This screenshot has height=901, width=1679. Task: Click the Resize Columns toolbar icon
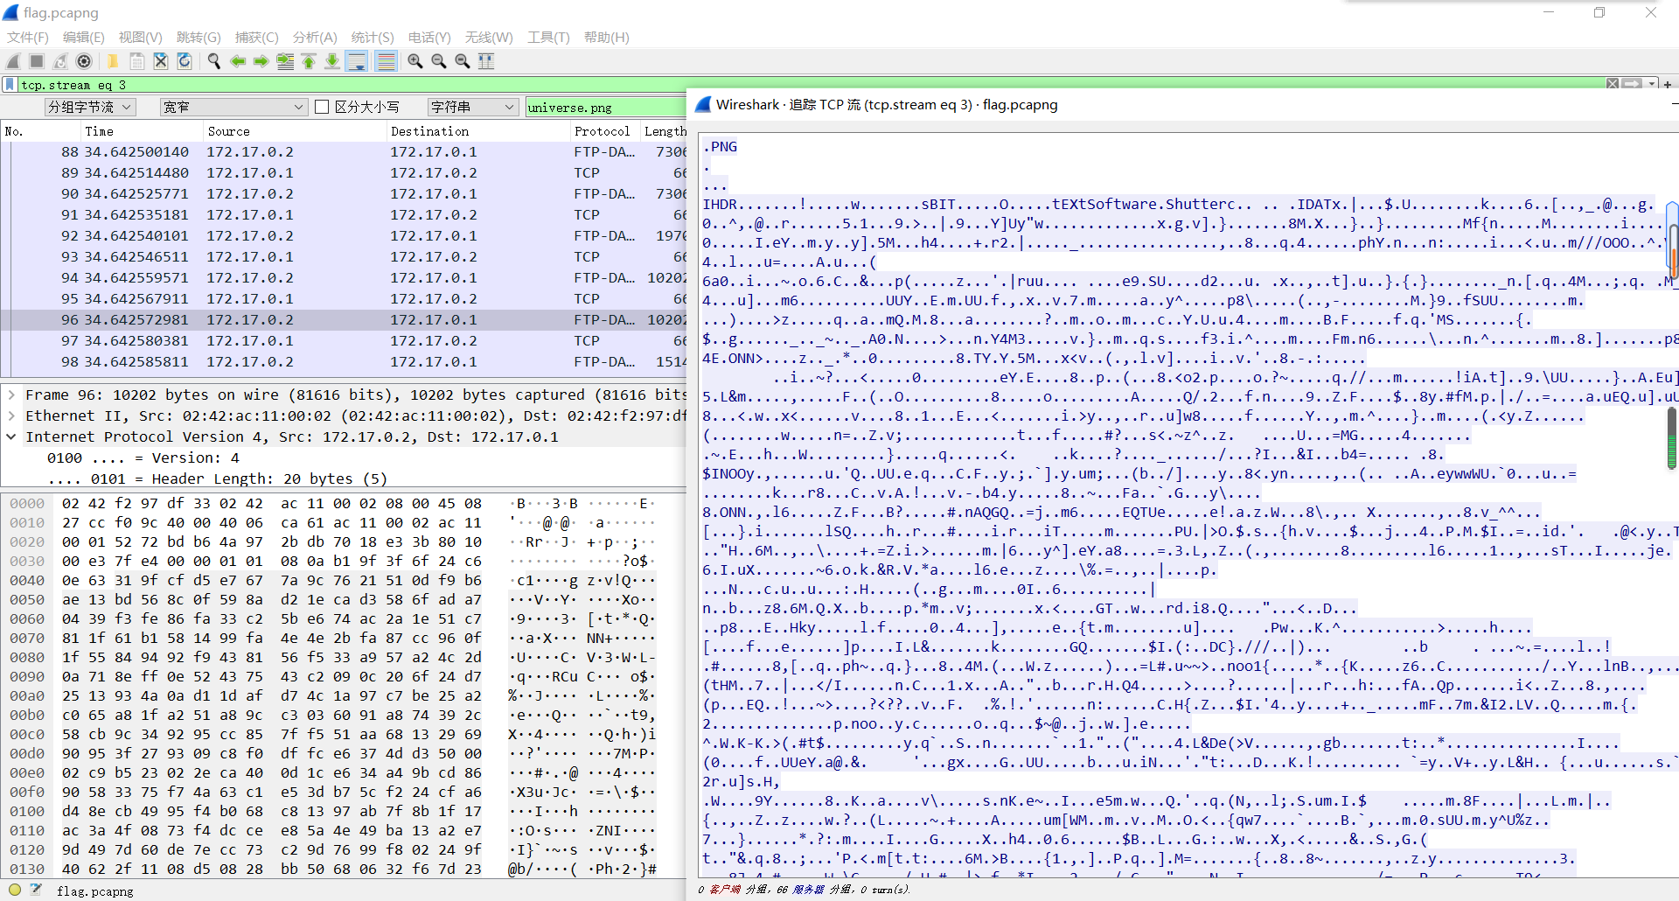click(486, 61)
